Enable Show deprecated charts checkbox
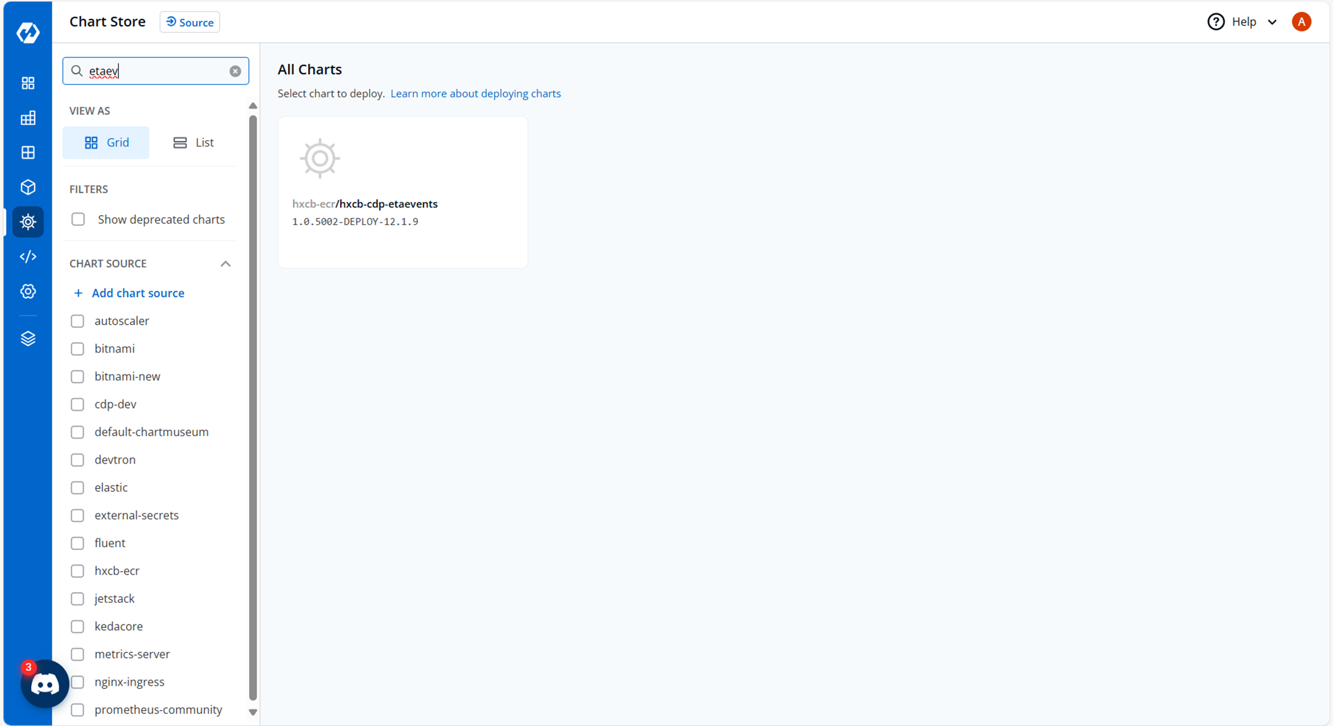 coord(78,219)
